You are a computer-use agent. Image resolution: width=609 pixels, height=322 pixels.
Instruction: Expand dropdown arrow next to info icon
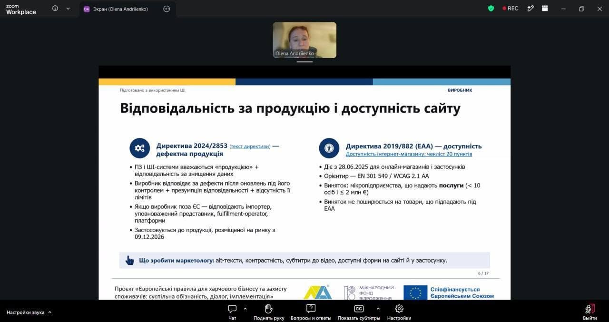[x=68, y=9]
